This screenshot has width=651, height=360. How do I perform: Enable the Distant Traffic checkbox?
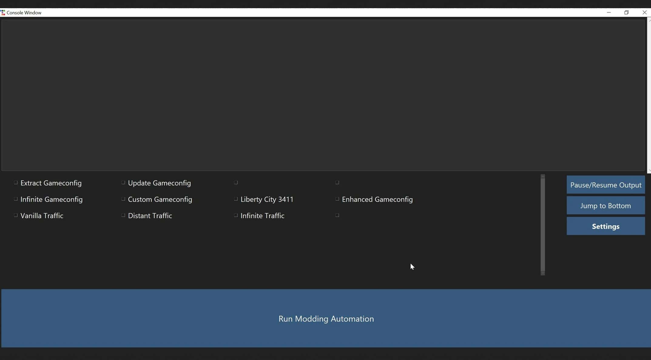(x=123, y=215)
